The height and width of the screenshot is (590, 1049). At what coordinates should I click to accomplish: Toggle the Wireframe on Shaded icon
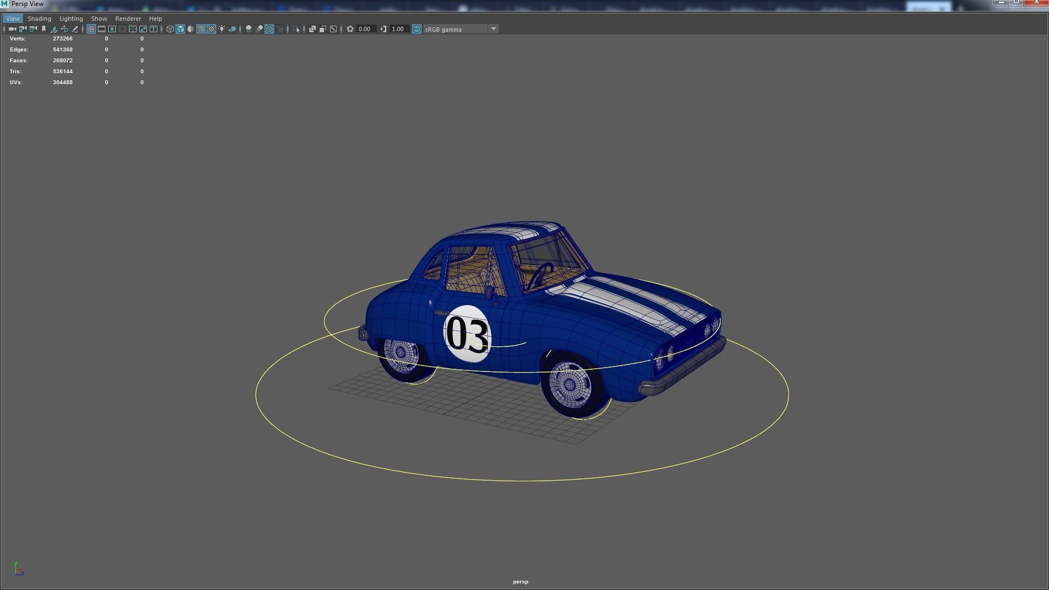click(x=201, y=29)
